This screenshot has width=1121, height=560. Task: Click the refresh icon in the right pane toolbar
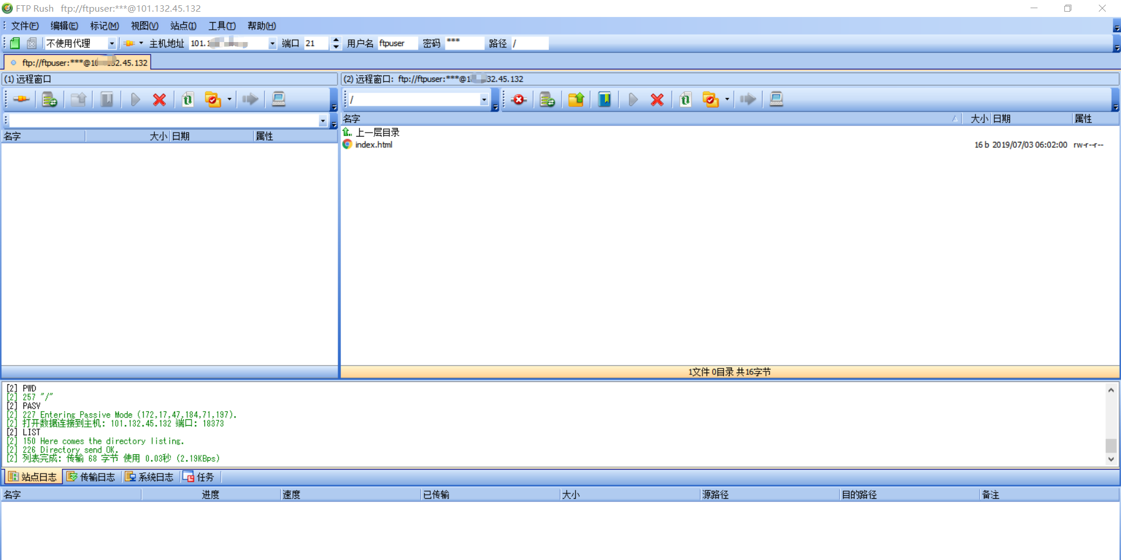(685, 100)
